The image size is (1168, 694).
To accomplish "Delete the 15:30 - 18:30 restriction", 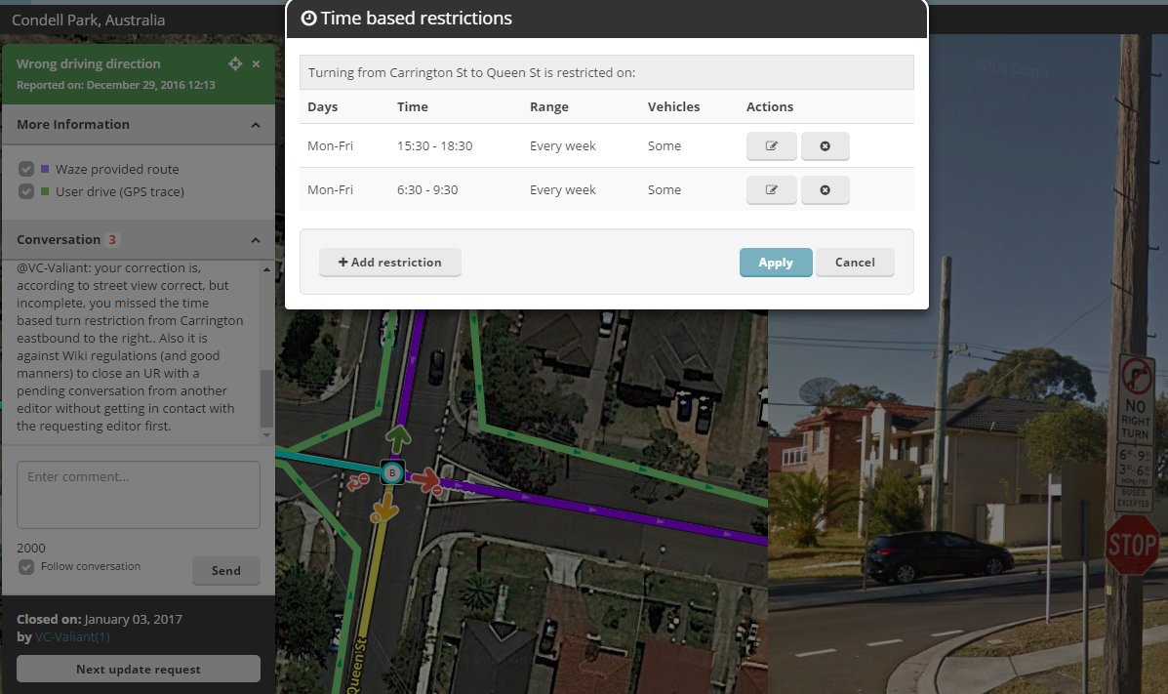I will tap(825, 146).
